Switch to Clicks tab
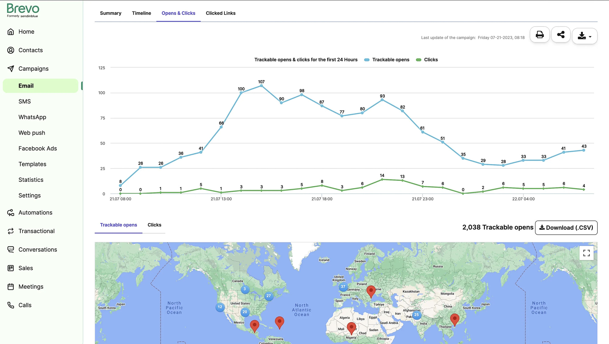The width and height of the screenshot is (609, 344). (154, 225)
